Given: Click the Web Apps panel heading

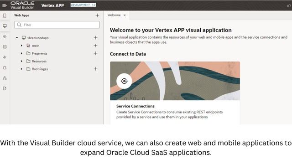Looking at the screenshot, I should pyautogui.click(x=21, y=15).
